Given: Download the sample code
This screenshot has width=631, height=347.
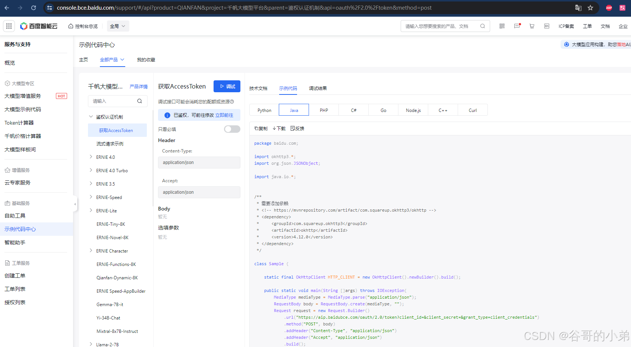Looking at the screenshot, I should tap(279, 128).
